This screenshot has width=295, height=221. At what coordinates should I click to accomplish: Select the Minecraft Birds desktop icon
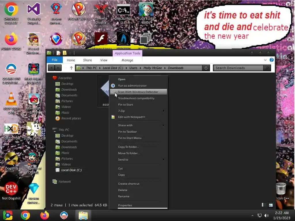[34, 103]
